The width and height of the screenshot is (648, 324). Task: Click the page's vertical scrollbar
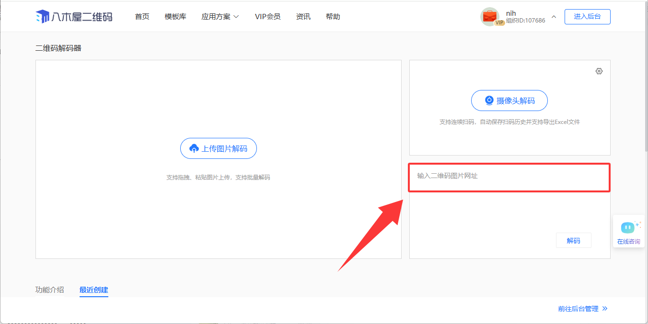pyautogui.click(x=645, y=96)
